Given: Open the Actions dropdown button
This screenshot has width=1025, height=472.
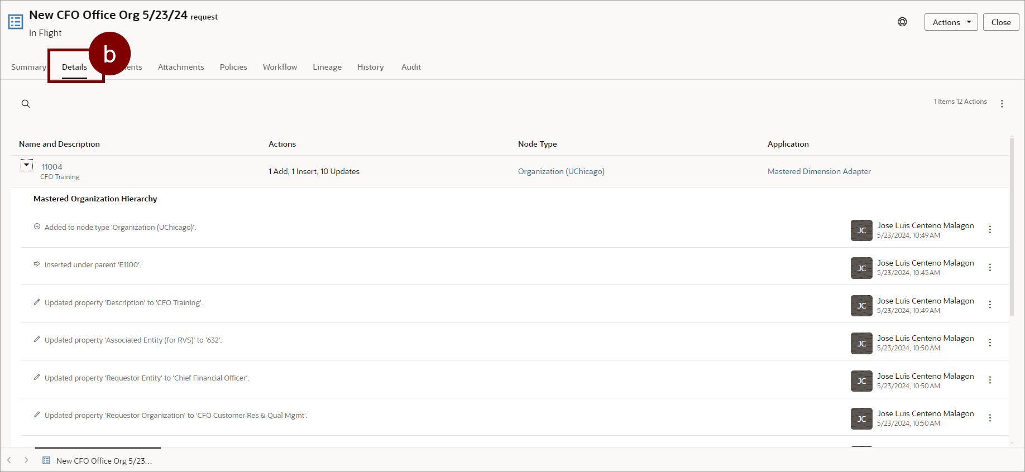Looking at the screenshot, I should [951, 22].
